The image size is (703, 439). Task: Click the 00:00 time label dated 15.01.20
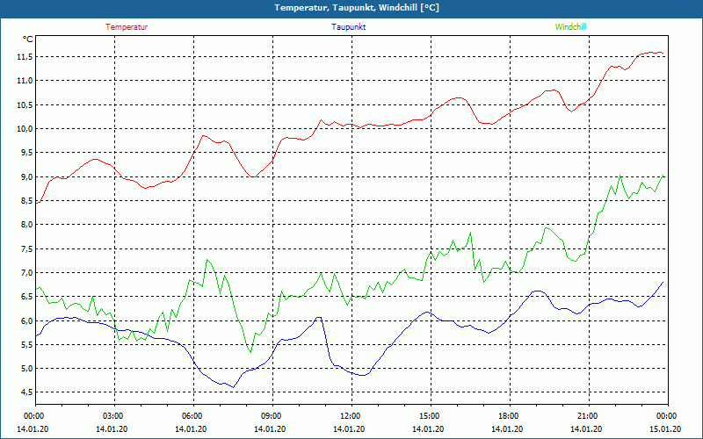[666, 416]
